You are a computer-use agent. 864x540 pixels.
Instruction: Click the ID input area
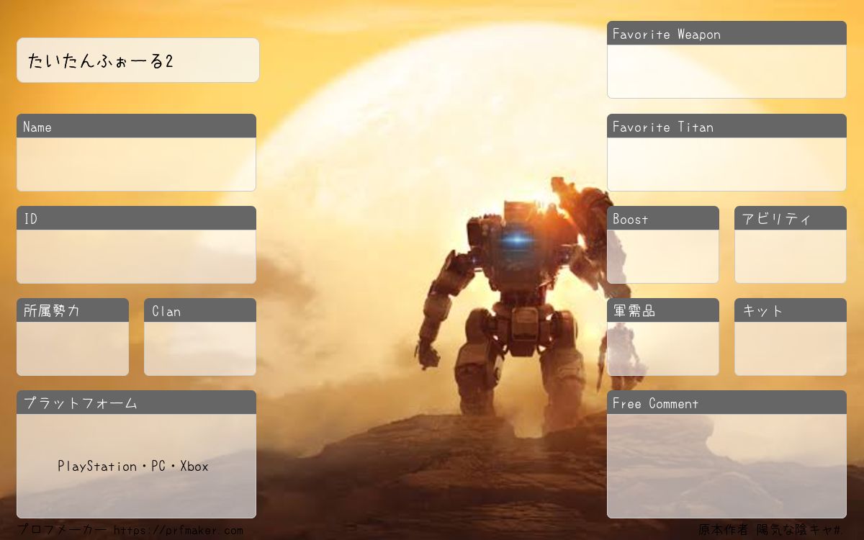pos(136,256)
